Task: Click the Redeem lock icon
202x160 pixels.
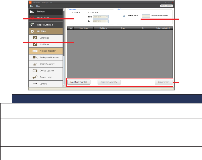Action: (x=32, y=12)
